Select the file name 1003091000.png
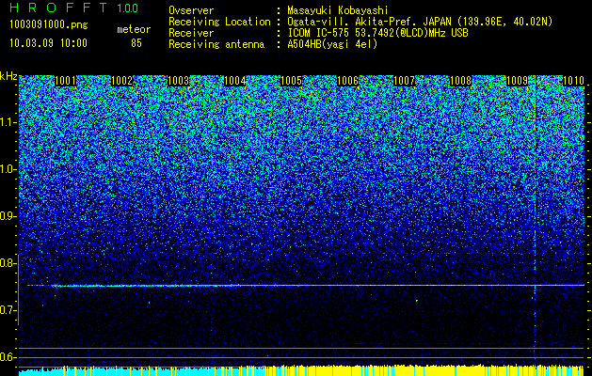 tap(49, 25)
